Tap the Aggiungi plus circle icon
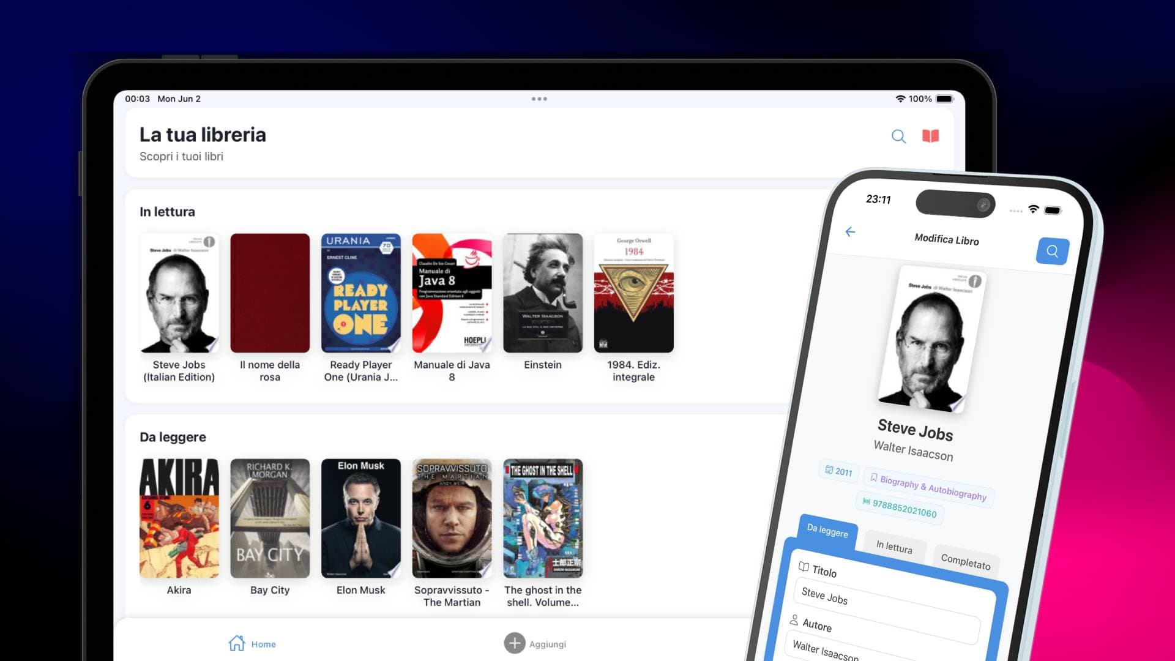 click(x=515, y=643)
